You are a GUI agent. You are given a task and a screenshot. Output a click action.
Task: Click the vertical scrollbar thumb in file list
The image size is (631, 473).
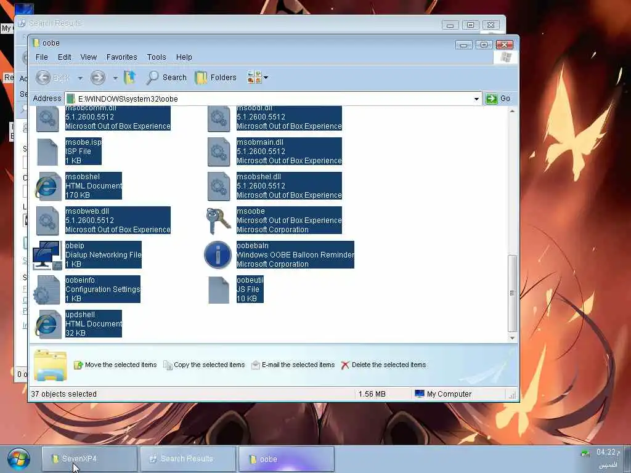coord(512,293)
